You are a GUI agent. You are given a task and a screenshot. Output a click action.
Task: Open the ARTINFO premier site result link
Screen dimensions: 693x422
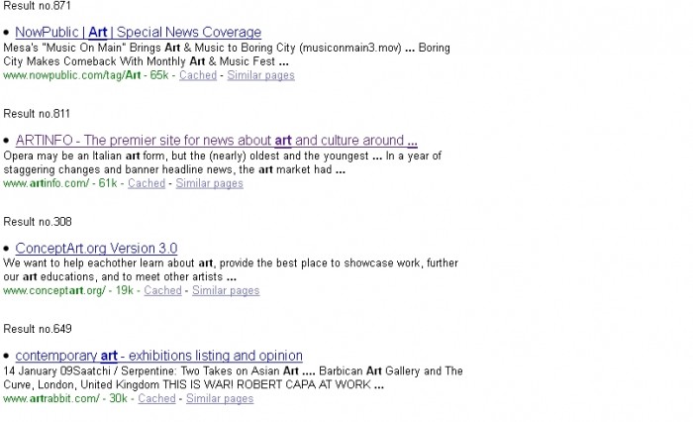click(216, 141)
